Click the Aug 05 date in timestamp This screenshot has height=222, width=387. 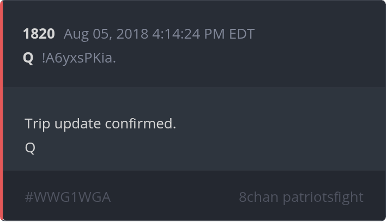click(84, 34)
